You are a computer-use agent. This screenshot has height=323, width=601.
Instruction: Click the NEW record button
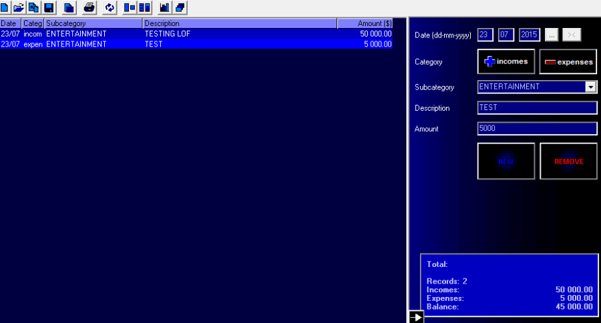pyautogui.click(x=506, y=161)
